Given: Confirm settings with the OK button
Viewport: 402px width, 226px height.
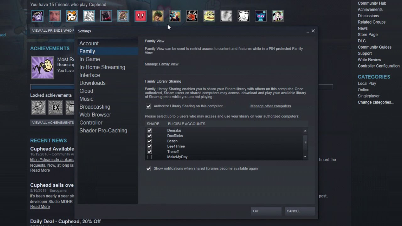Looking at the screenshot, I should [x=266, y=211].
